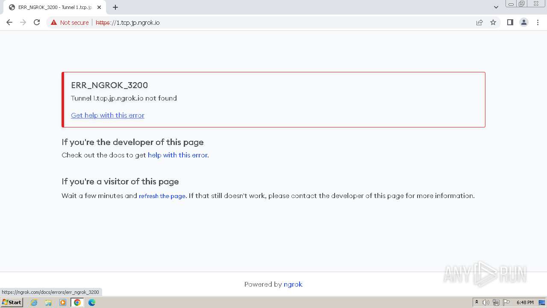Go back to the previous page

(9, 22)
